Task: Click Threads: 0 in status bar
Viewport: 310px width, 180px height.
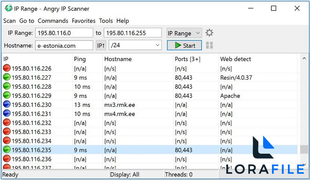Action: click(179, 175)
